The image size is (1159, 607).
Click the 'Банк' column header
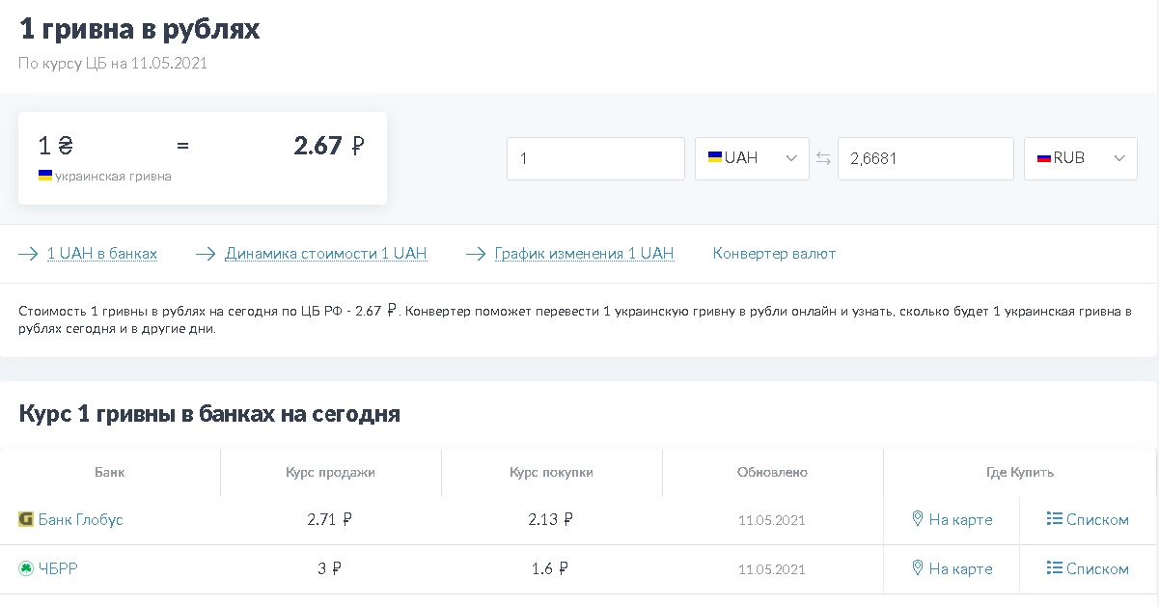pyautogui.click(x=110, y=473)
